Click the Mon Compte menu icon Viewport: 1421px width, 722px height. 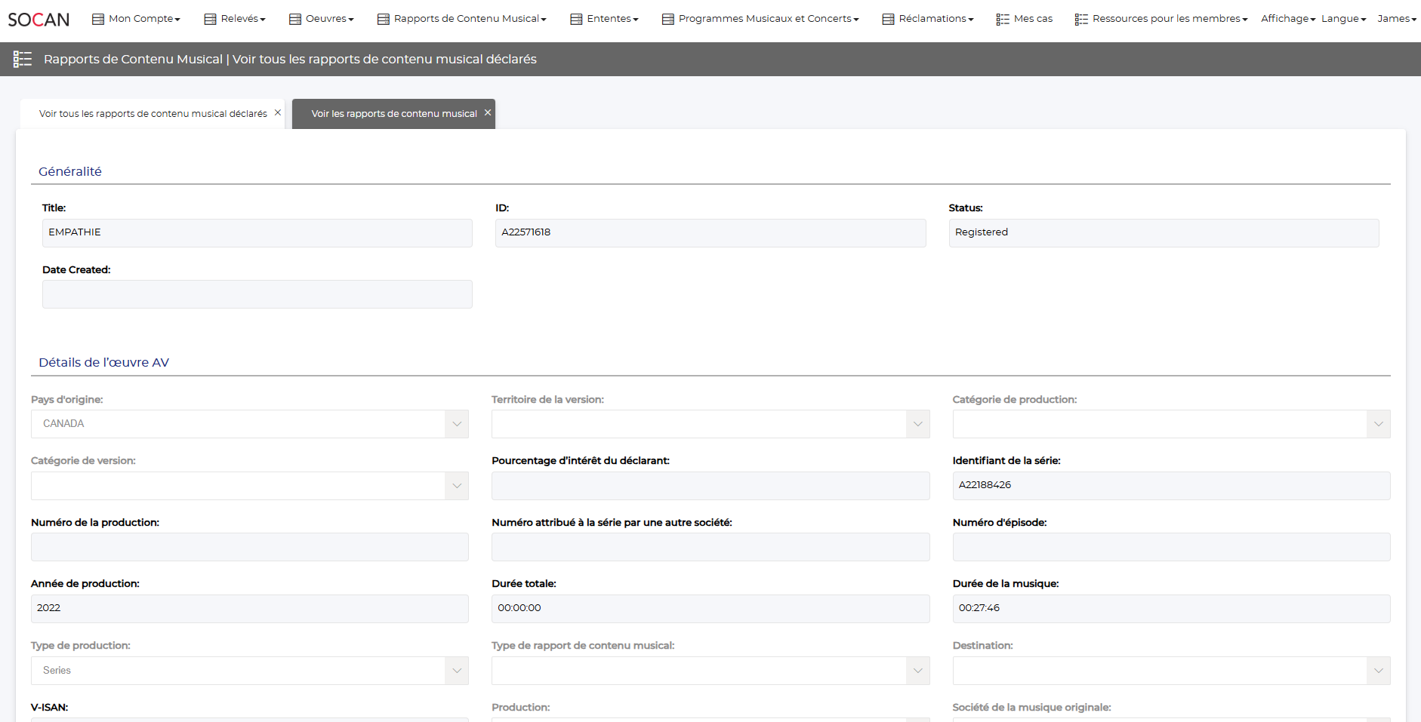pyautogui.click(x=98, y=19)
